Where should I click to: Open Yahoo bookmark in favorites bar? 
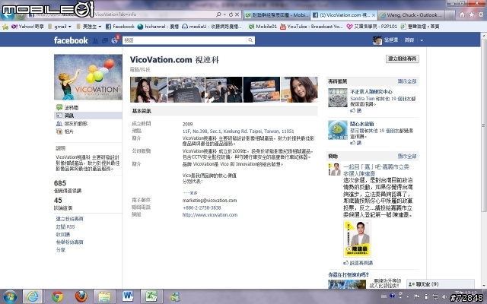27,27
